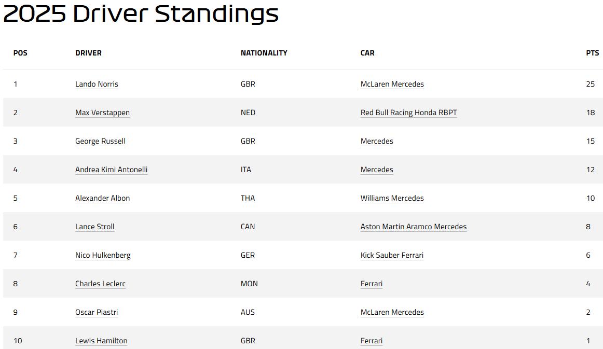Open Williams Mercedes team link
The width and height of the screenshot is (603, 349).
[x=392, y=198]
